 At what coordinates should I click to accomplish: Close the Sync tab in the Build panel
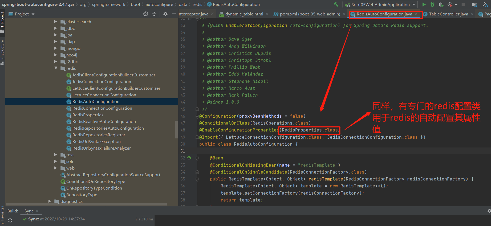37,211
